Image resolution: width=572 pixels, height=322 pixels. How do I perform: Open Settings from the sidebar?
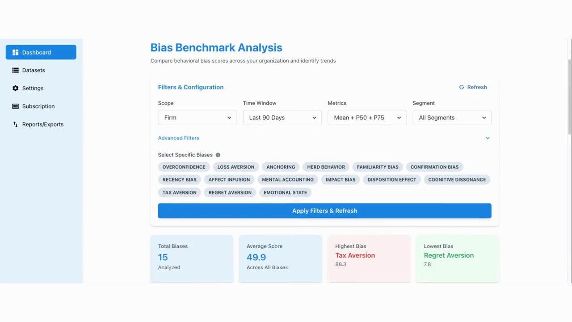[41, 88]
